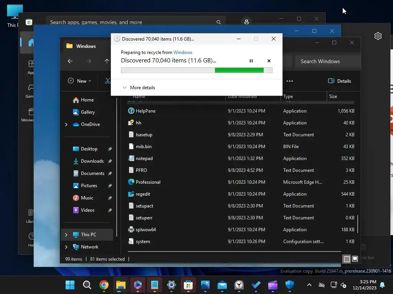Viewport: 393px width, 294px height.
Task: Switch to large thumbnails view in the status bar
Action: [355, 259]
